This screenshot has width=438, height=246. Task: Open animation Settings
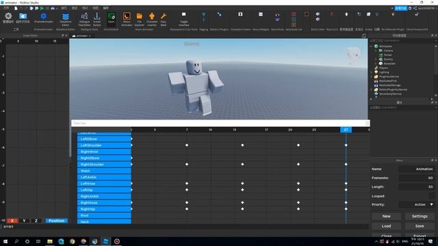(420, 216)
